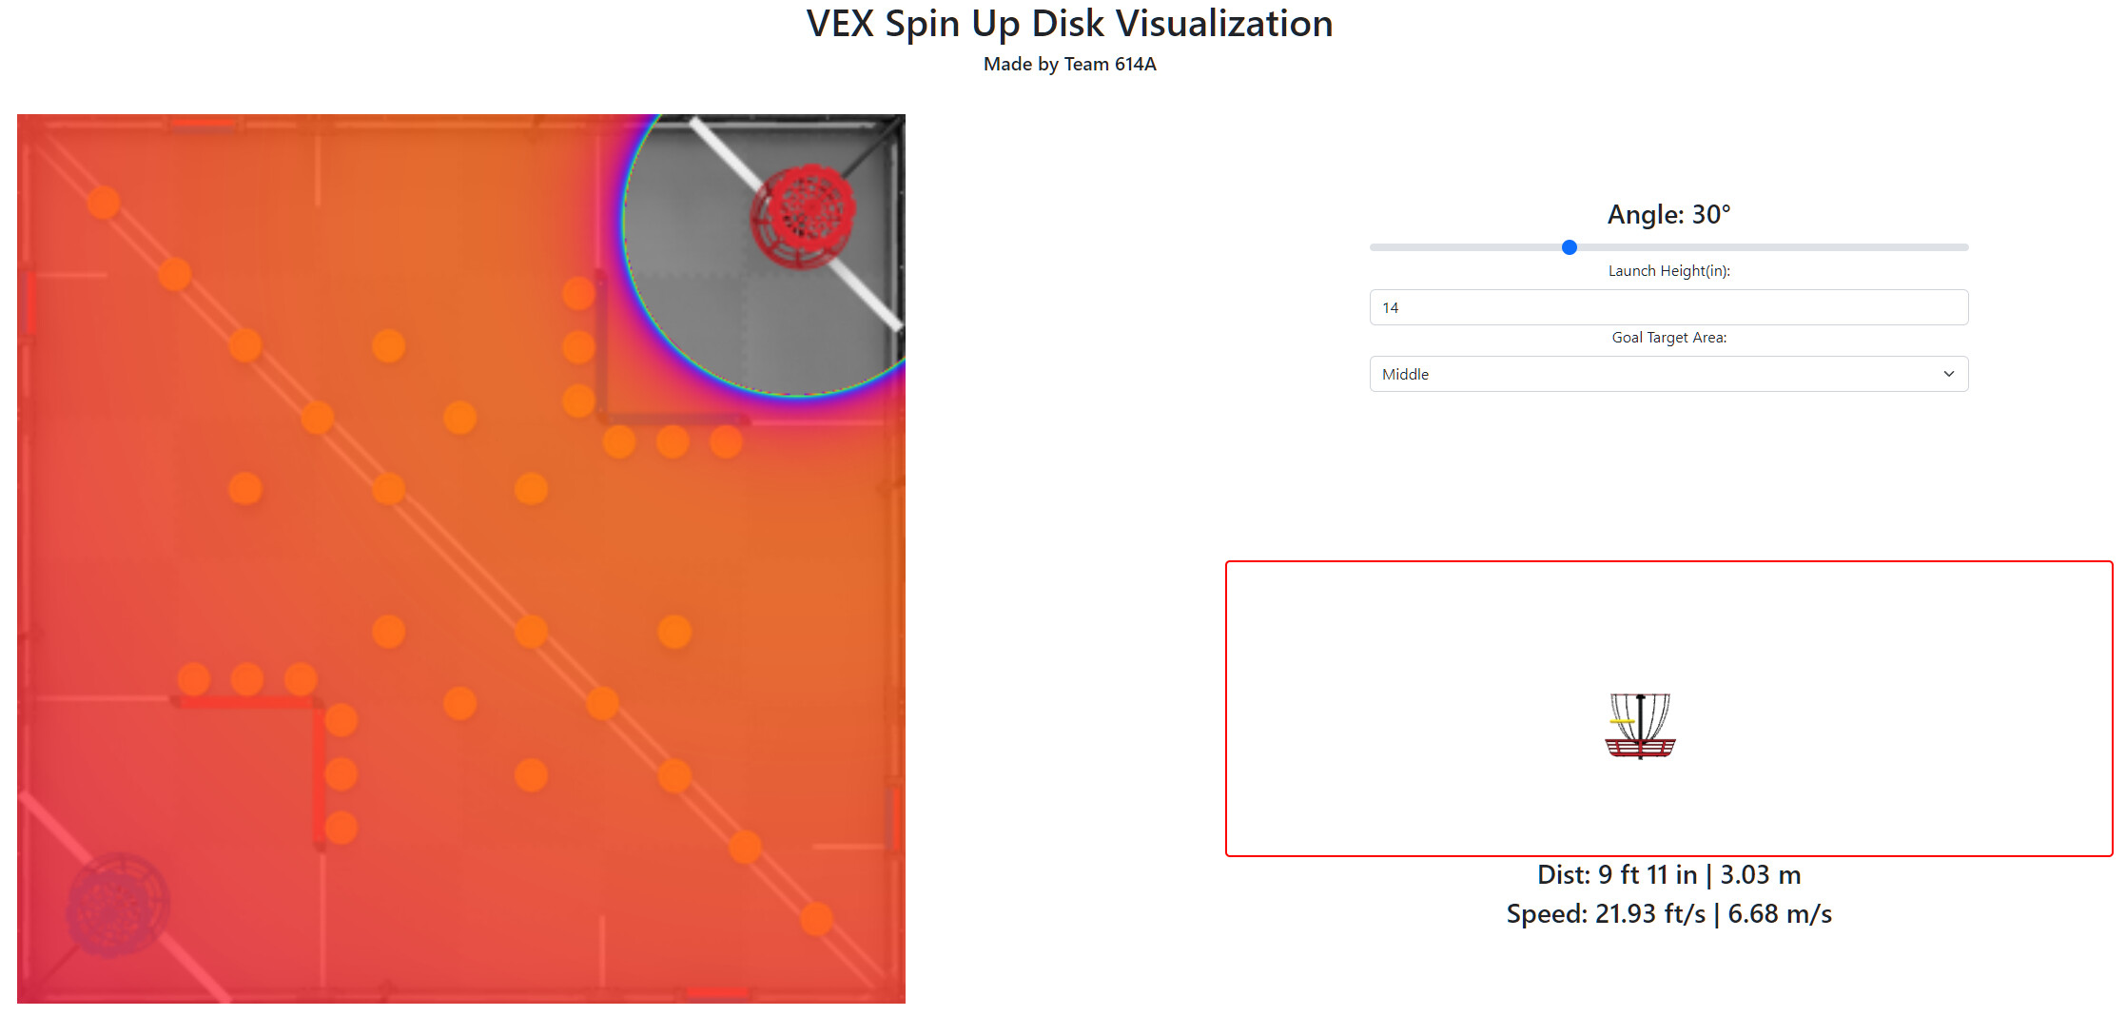This screenshot has height=1016, width=2126.
Task: Click the Angle slider handle
Action: tap(1570, 247)
